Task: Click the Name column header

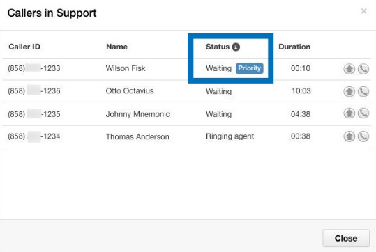Action: pos(116,47)
